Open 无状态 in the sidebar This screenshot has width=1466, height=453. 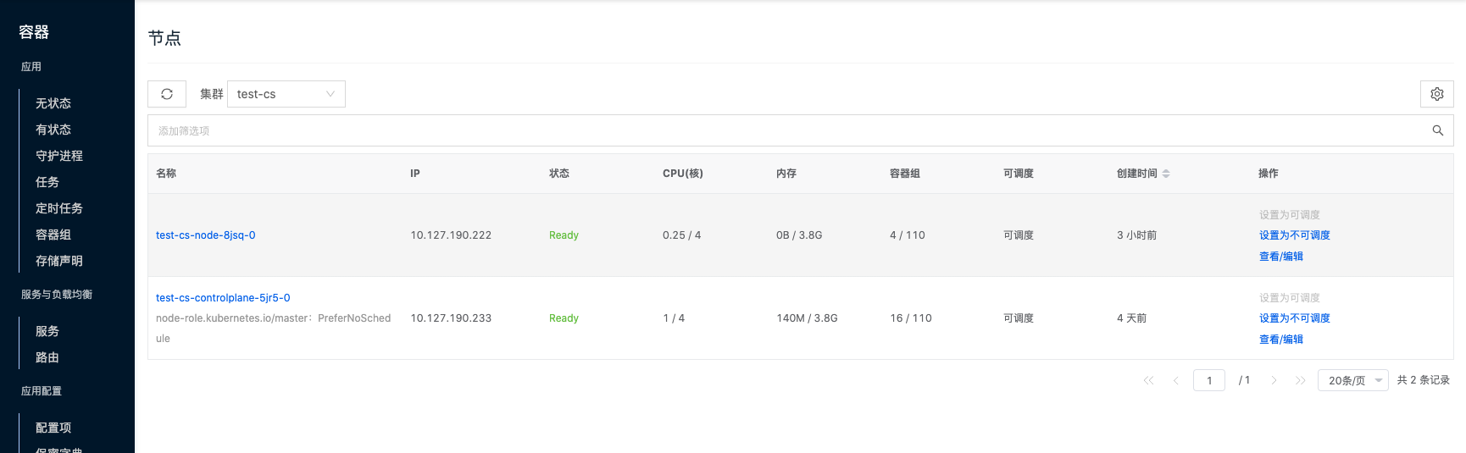pyautogui.click(x=53, y=103)
